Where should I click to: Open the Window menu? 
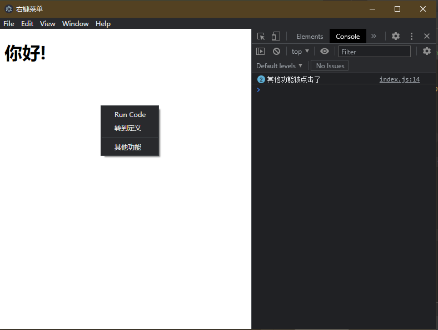[76, 24]
